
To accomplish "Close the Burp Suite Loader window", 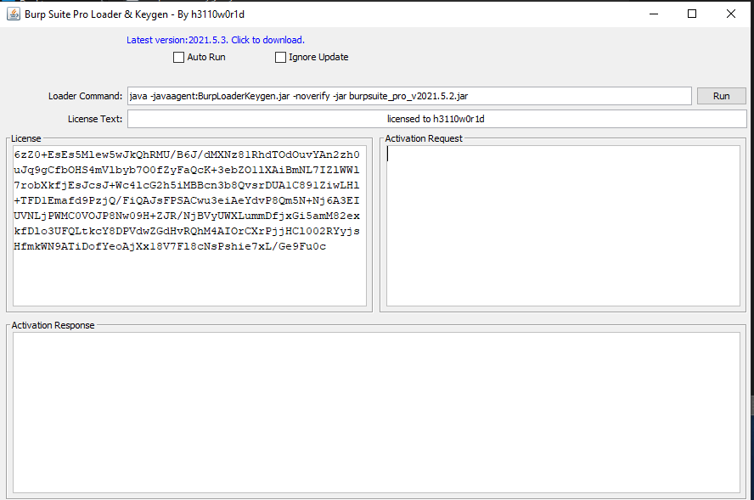I will coord(731,14).
